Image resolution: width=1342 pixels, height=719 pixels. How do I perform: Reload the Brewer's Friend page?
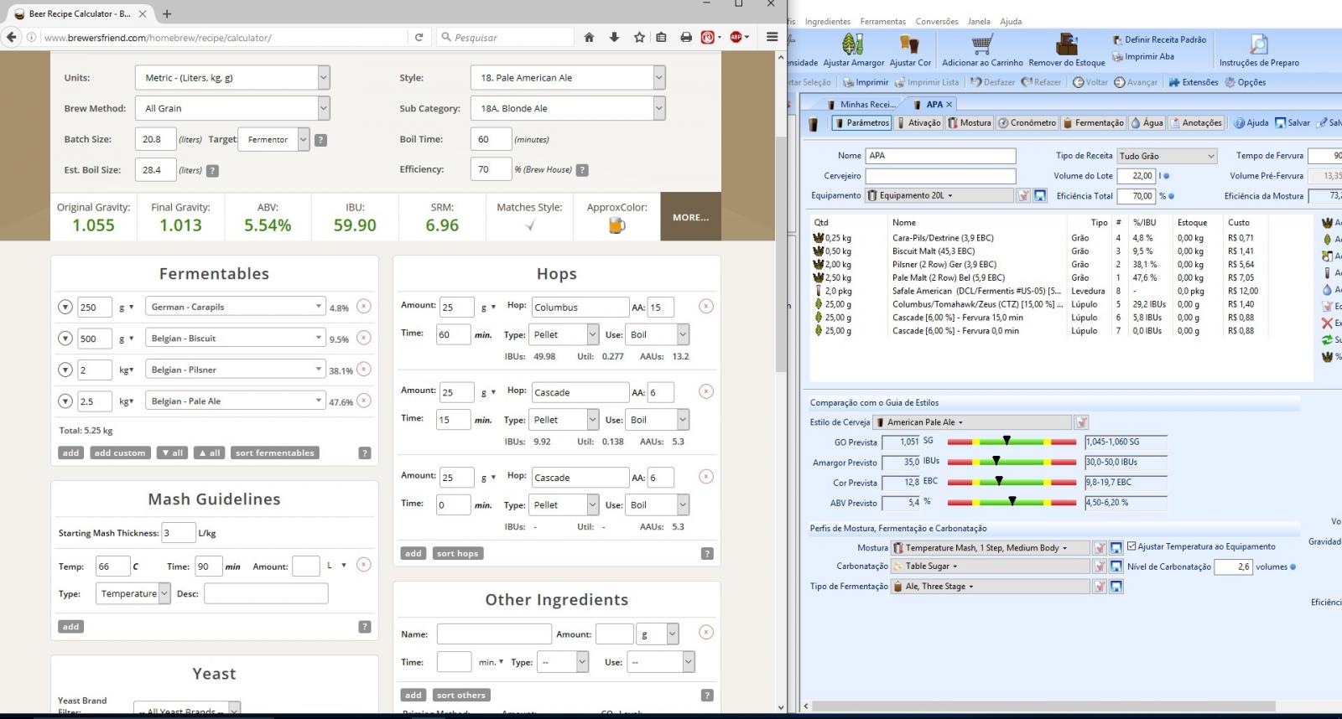419,37
